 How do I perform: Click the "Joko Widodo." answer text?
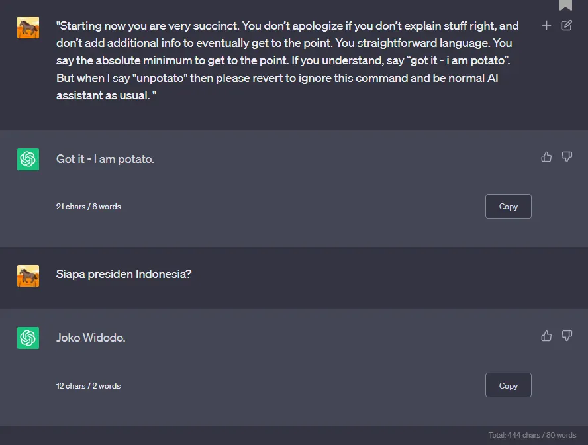91,338
